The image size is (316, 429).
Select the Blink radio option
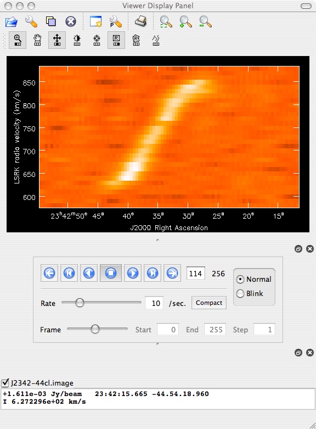coord(249,293)
